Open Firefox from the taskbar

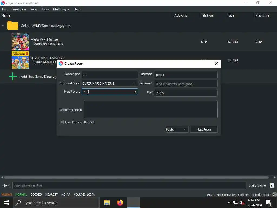point(120,203)
